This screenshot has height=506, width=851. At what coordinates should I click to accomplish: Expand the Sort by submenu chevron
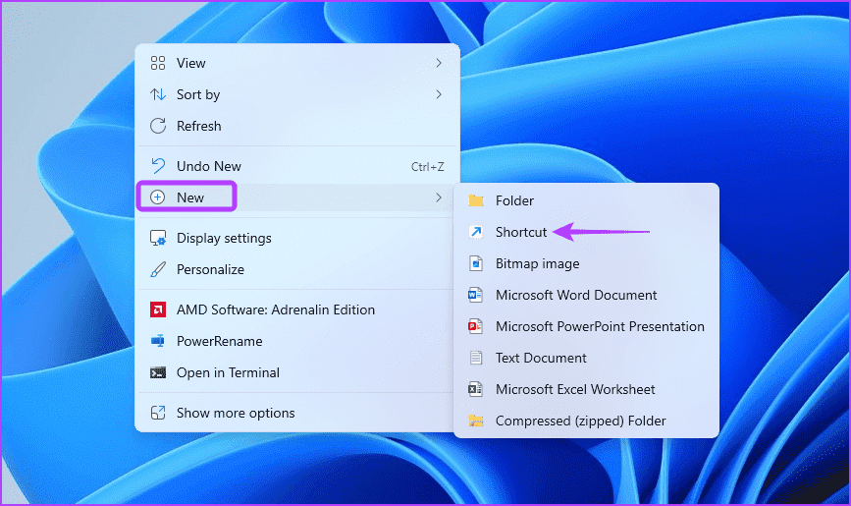point(439,94)
